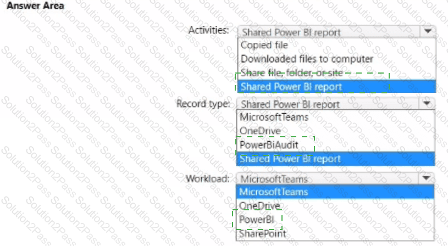Select OneDrive in Workload list
Viewport: 448px width, 246px height.
point(335,205)
